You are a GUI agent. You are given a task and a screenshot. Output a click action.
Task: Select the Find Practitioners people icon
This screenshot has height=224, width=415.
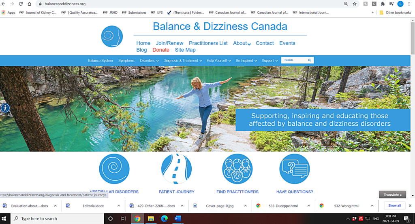(237, 169)
